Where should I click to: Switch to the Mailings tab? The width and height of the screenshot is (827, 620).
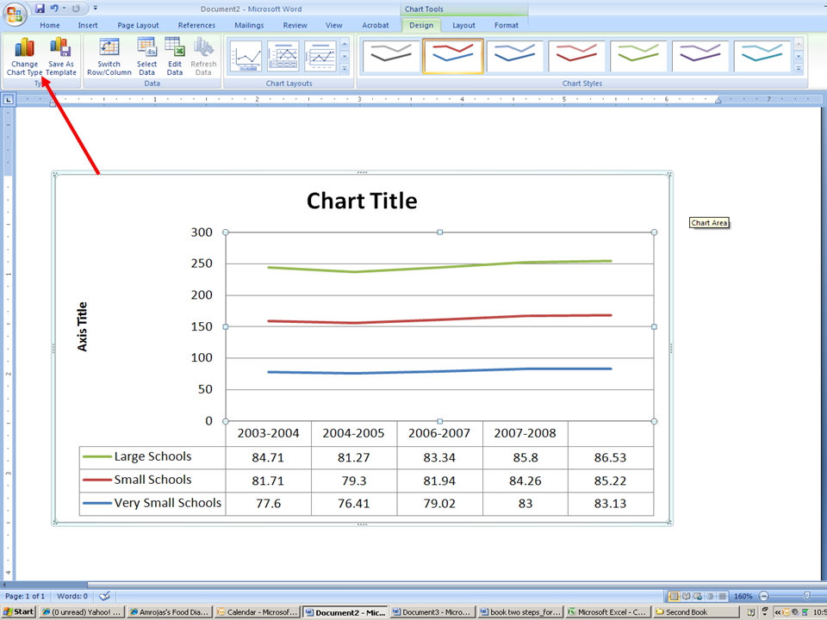pos(249,25)
